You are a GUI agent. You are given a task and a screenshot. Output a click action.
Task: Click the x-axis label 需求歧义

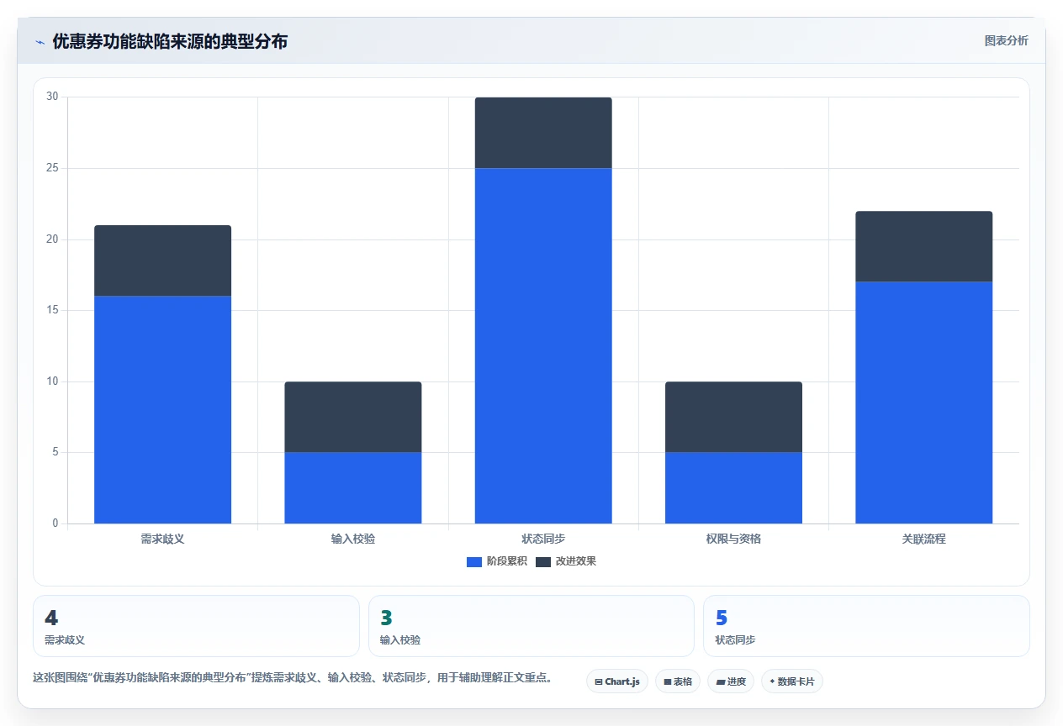[x=162, y=539]
